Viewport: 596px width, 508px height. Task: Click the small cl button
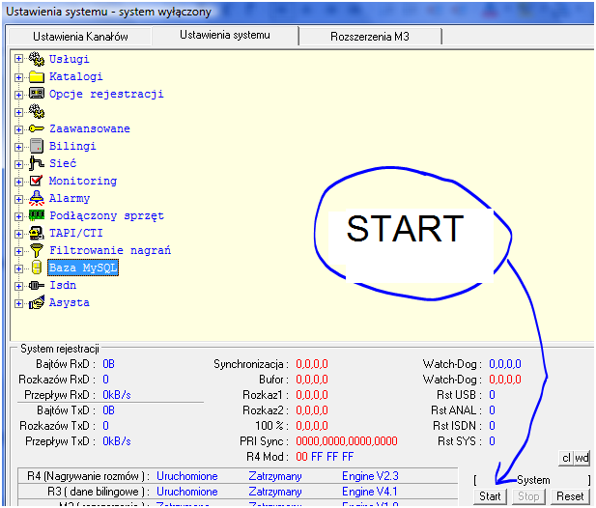[566, 458]
